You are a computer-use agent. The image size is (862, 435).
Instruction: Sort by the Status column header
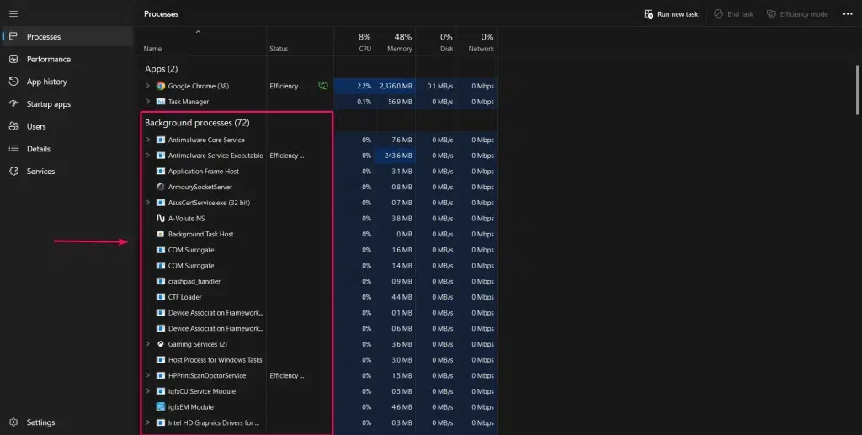[301, 42]
